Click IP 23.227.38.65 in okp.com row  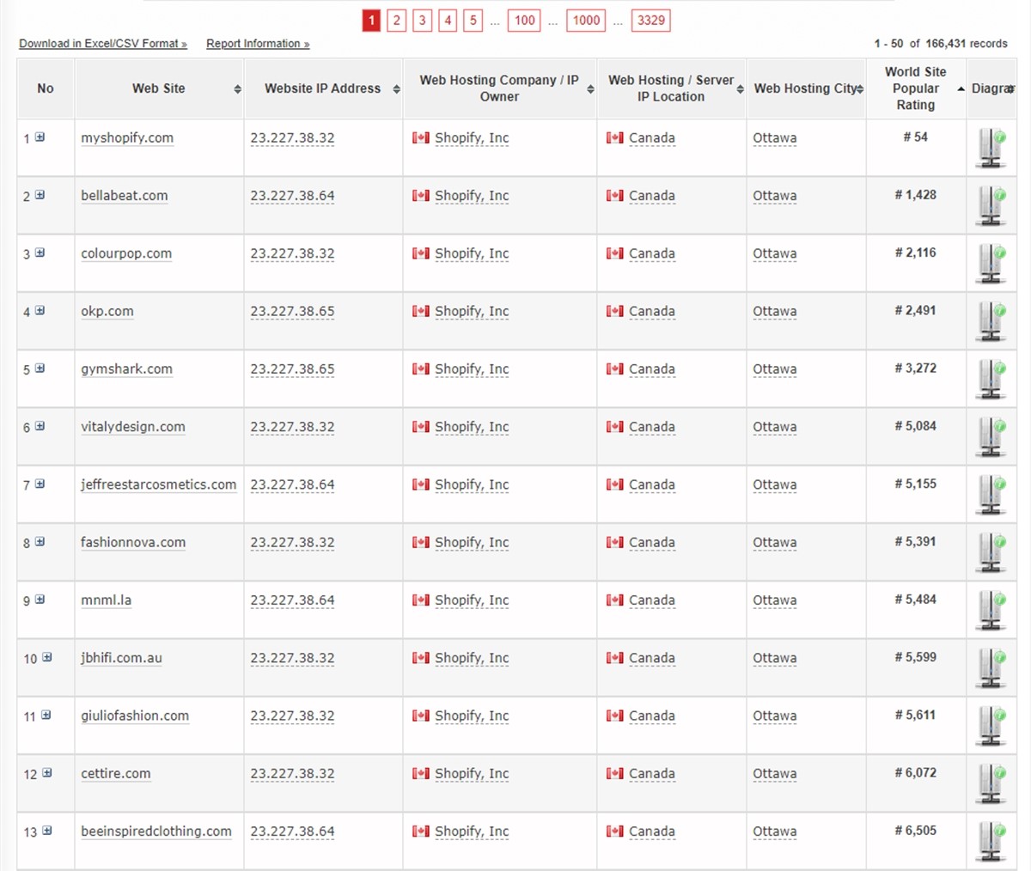[292, 311]
